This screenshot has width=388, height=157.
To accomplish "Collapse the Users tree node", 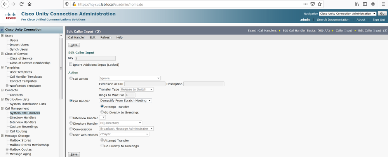I will [x=2, y=36].
